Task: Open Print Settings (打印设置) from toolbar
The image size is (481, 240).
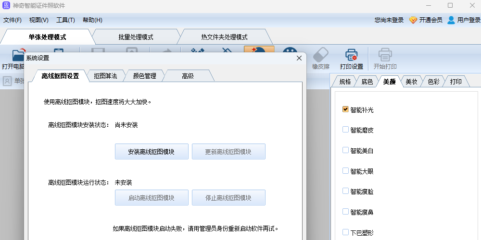Action: point(351,55)
